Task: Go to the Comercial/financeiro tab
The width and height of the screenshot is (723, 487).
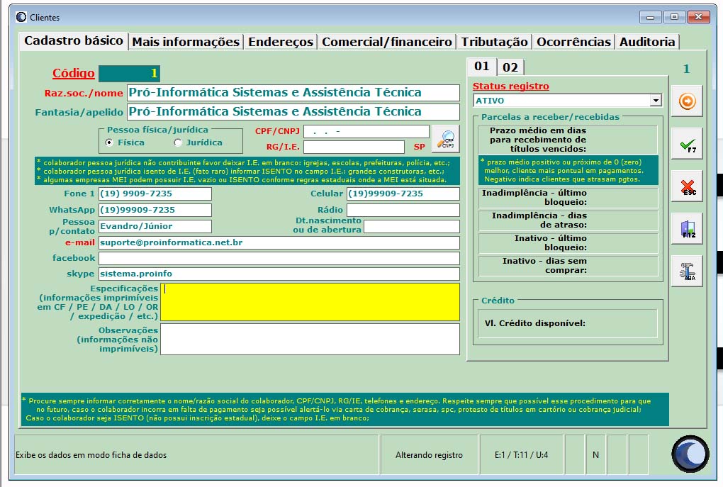Action: [x=387, y=42]
